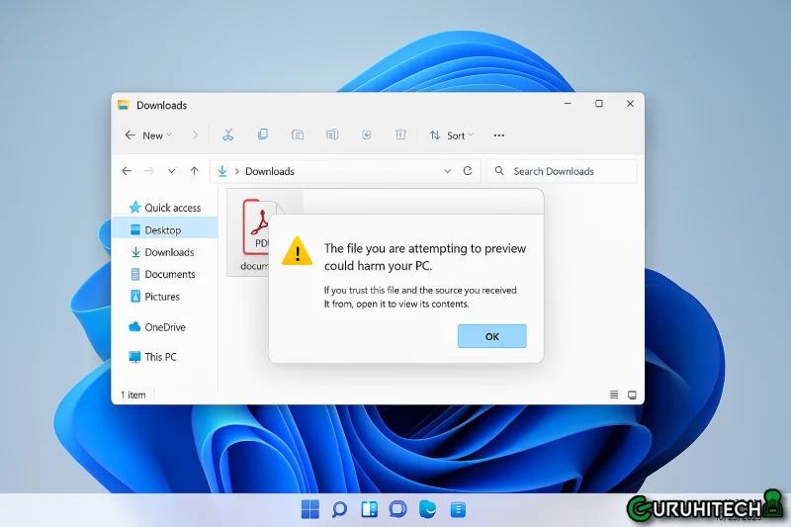The height and width of the screenshot is (527, 791).
Task: Expand the address bar history dropdown
Action: [447, 171]
